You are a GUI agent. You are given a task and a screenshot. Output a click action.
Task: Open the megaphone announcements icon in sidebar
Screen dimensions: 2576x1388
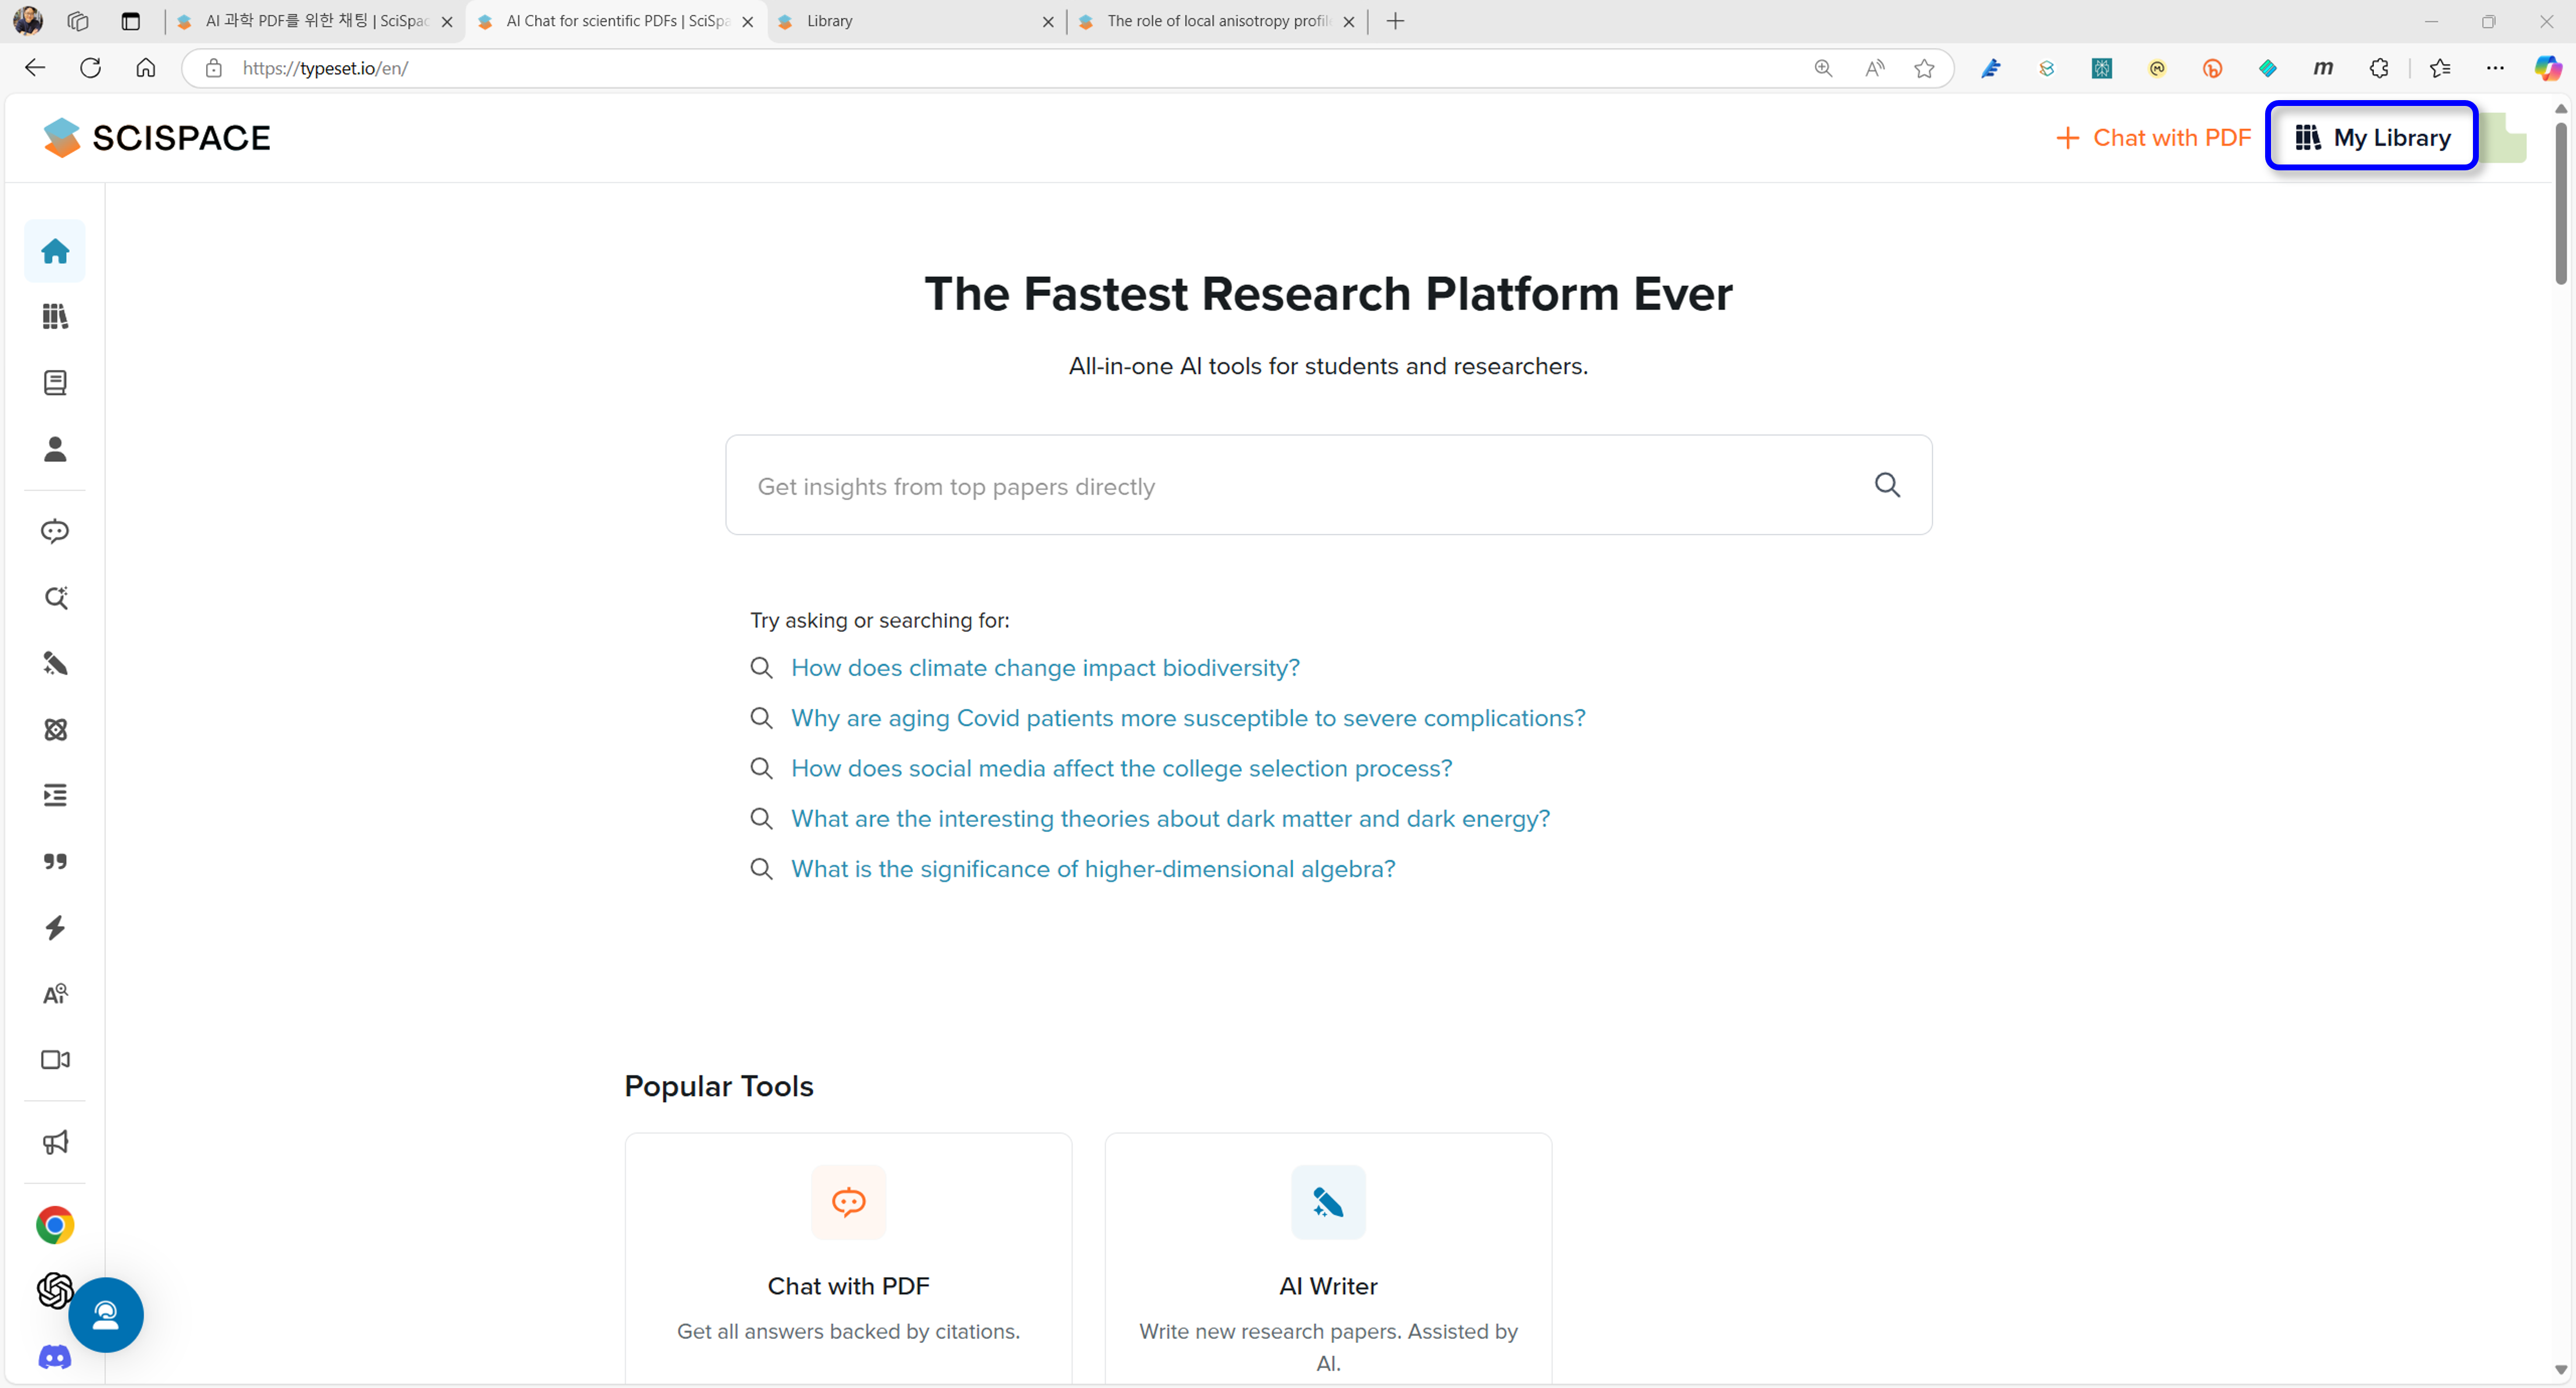pyautogui.click(x=55, y=1142)
